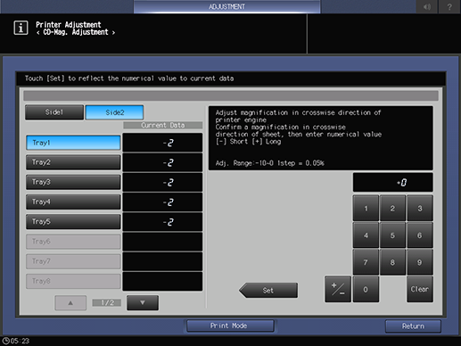Select Tray2 button
This screenshot has width=461, height=346.
pyautogui.click(x=73, y=162)
